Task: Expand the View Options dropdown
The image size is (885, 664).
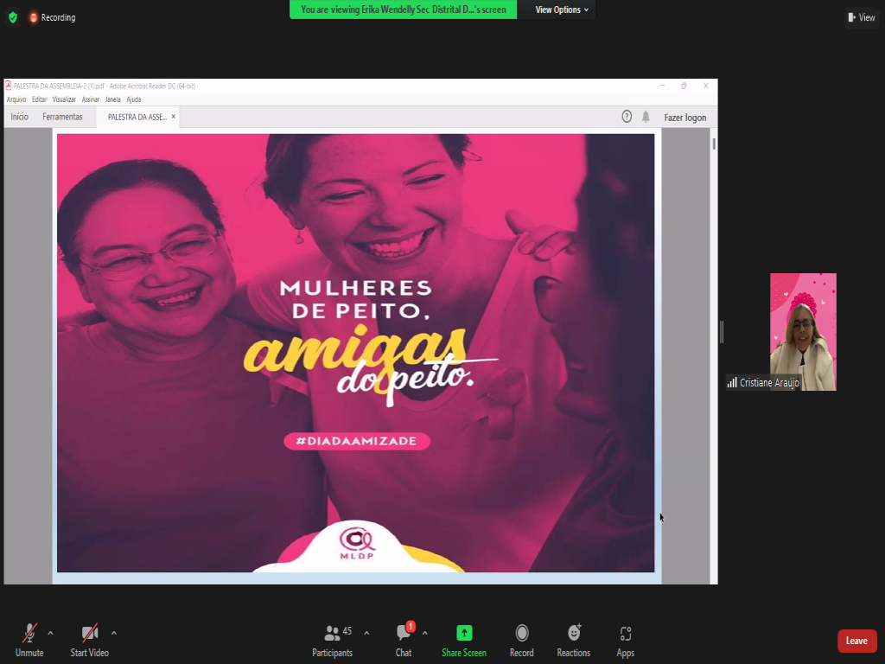Action: tap(562, 10)
